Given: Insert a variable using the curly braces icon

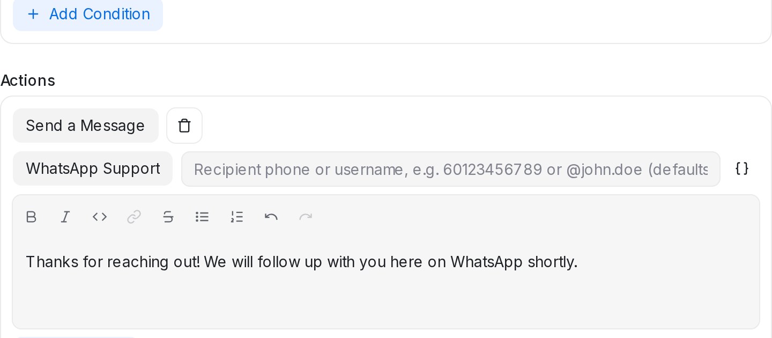Looking at the screenshot, I should [x=742, y=169].
